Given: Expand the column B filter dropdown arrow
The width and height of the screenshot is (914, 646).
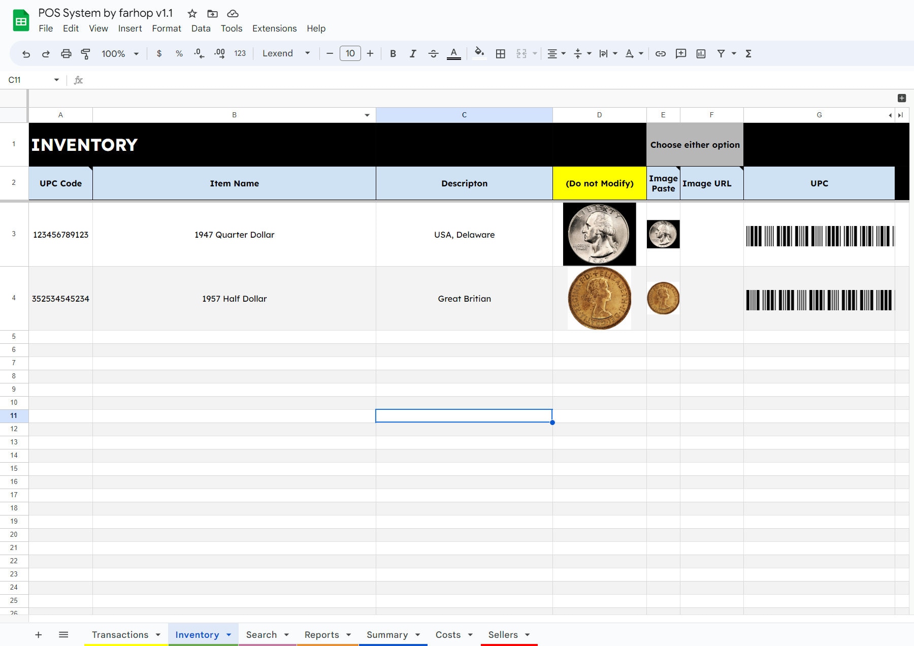Looking at the screenshot, I should pos(367,115).
